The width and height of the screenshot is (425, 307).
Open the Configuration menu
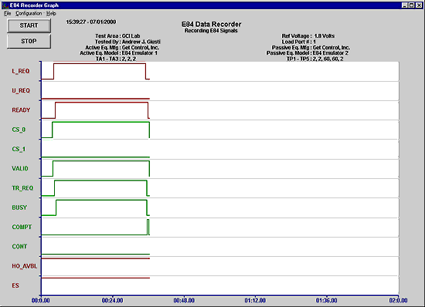coord(29,14)
